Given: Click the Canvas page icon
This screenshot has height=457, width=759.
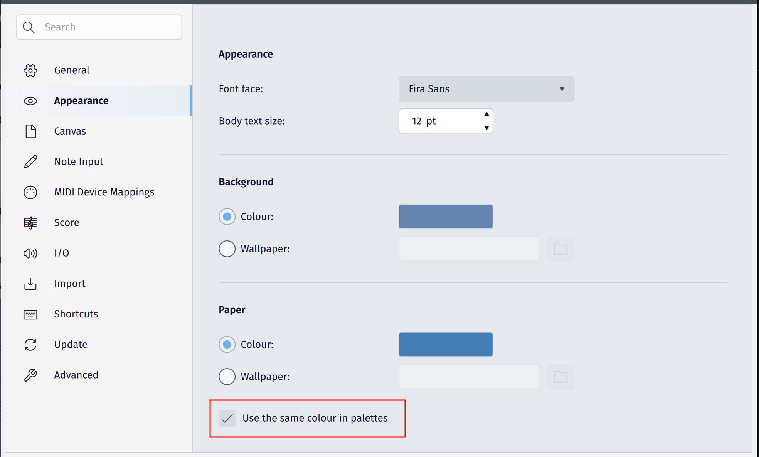Looking at the screenshot, I should (x=30, y=131).
